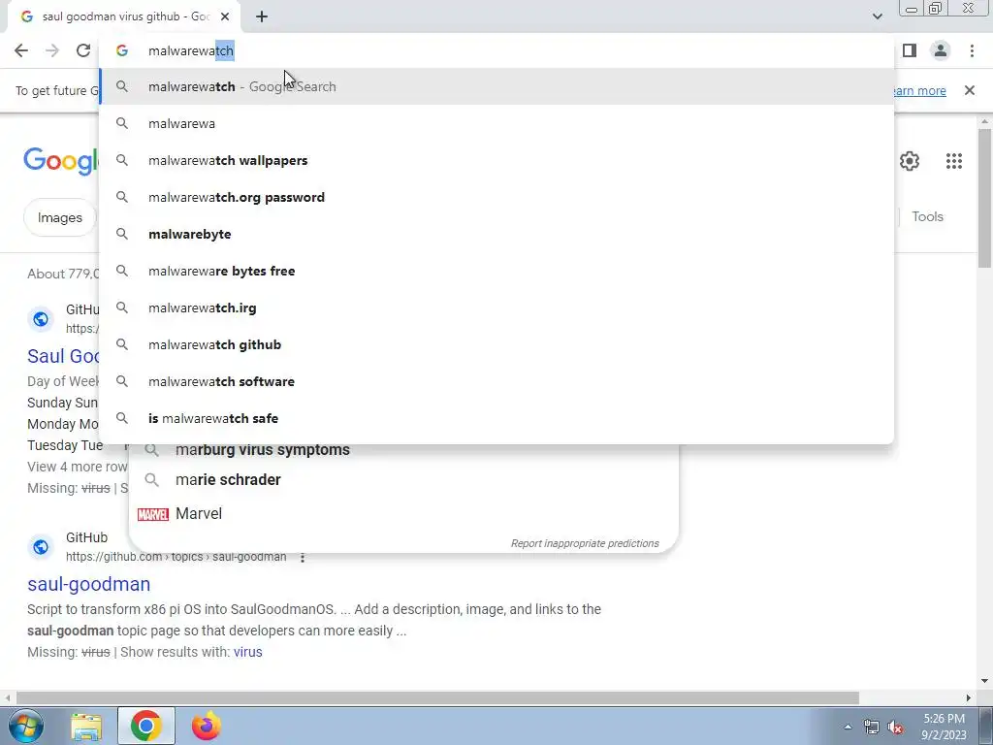Go back with the browser back arrow
Image resolution: width=993 pixels, height=745 pixels.
21,50
